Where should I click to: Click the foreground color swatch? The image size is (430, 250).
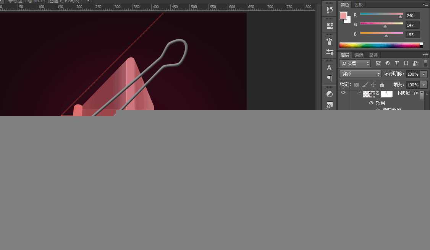point(343,16)
